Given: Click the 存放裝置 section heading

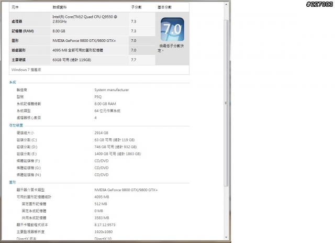Looking at the screenshot, I should 16,126.
